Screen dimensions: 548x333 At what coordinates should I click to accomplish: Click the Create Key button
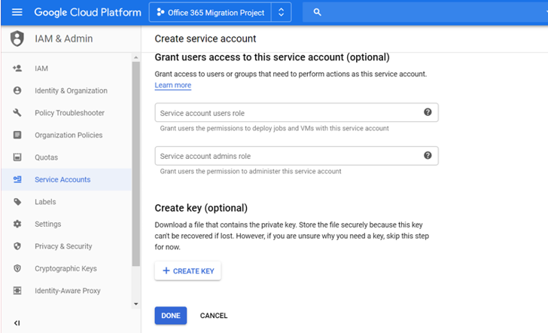(187, 270)
